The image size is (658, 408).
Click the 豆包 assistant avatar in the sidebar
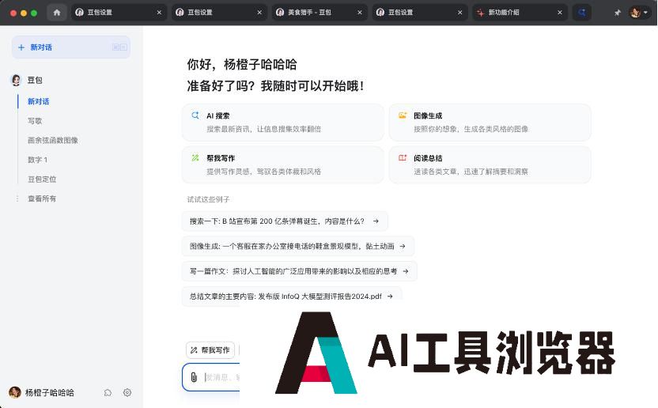16,80
